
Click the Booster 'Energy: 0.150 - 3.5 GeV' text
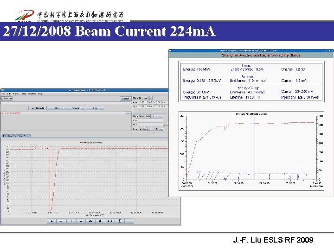click(202, 81)
